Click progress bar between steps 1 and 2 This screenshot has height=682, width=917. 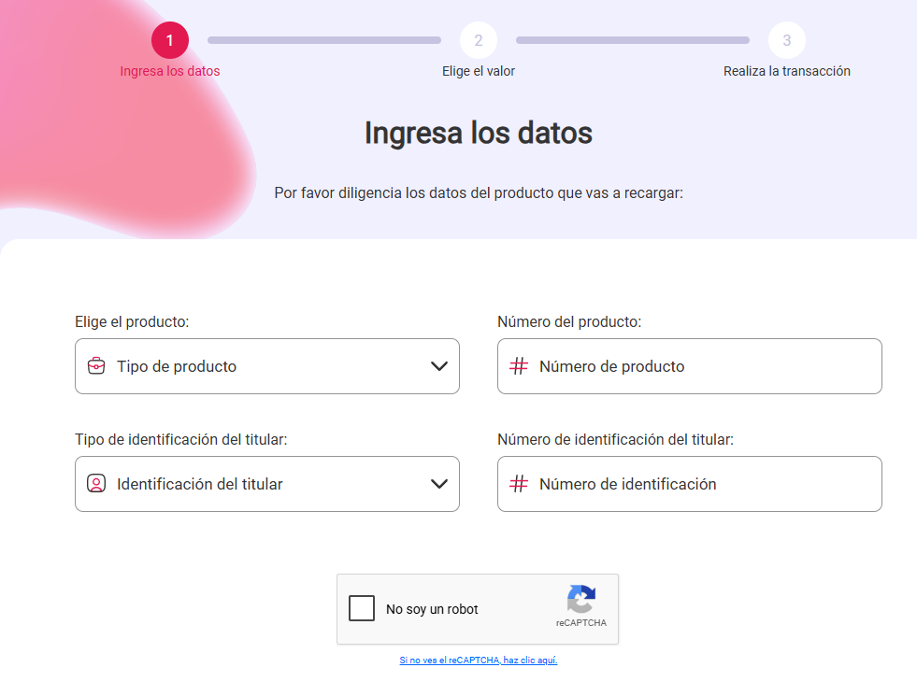pos(324,40)
